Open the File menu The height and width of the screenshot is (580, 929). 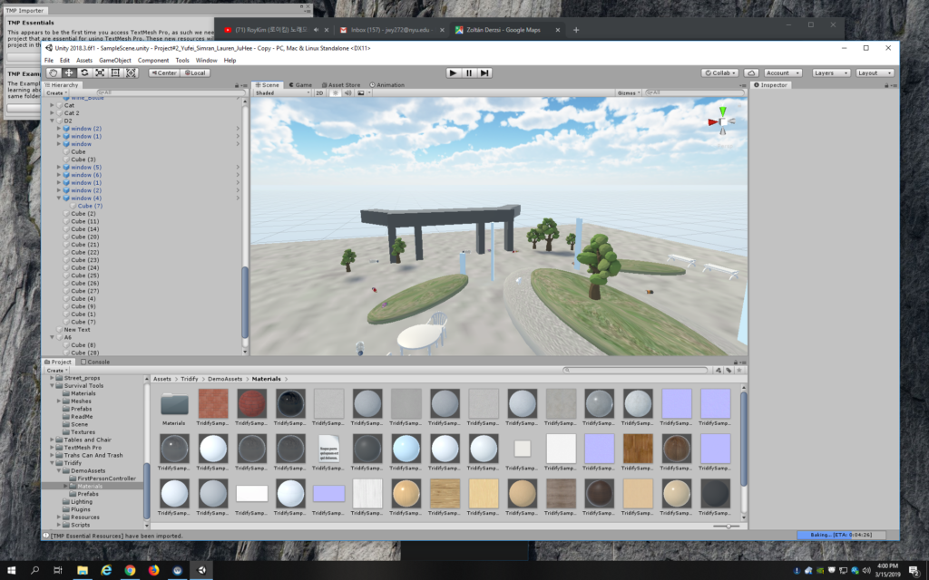point(49,61)
